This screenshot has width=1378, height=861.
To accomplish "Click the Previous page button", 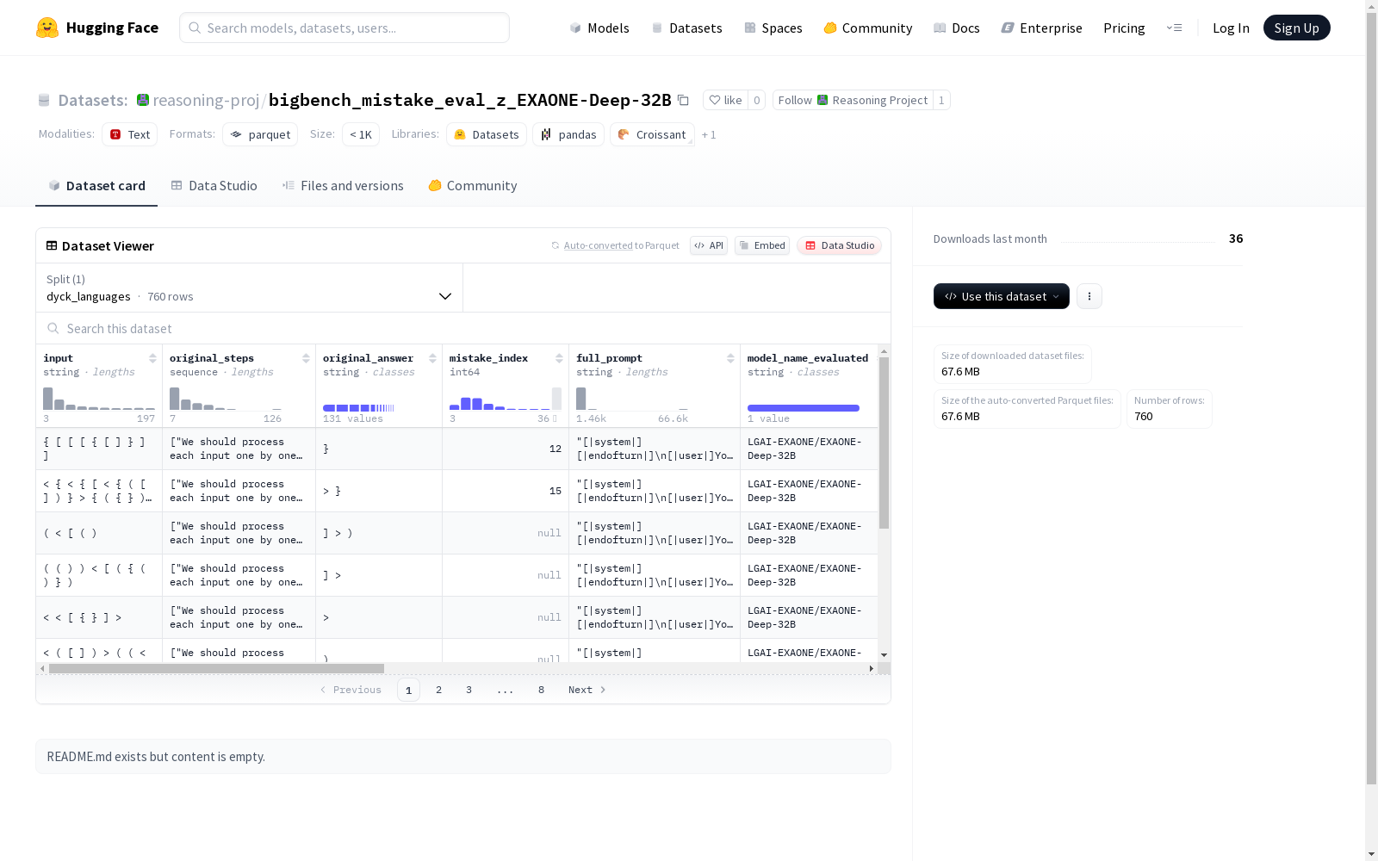I will click(x=351, y=690).
